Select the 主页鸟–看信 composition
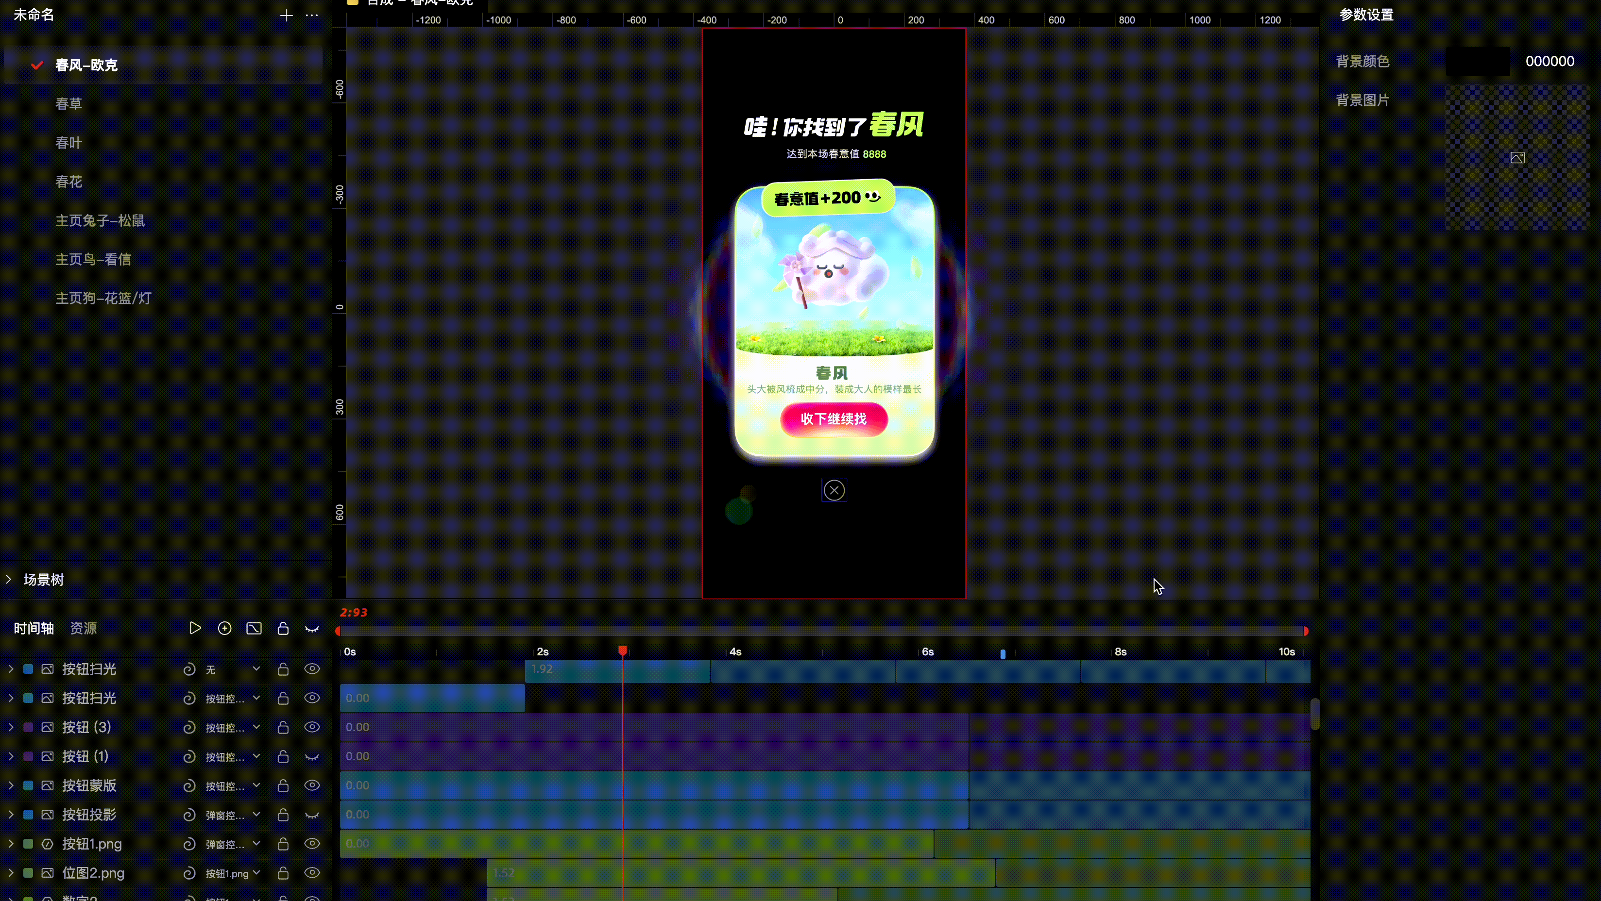The width and height of the screenshot is (1601, 901). 163,260
